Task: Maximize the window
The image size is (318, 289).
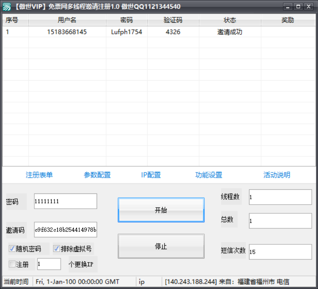Action: tap(298, 7)
